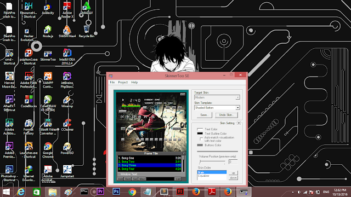Move skin order down button
The image size is (351, 197).
coord(233,178)
